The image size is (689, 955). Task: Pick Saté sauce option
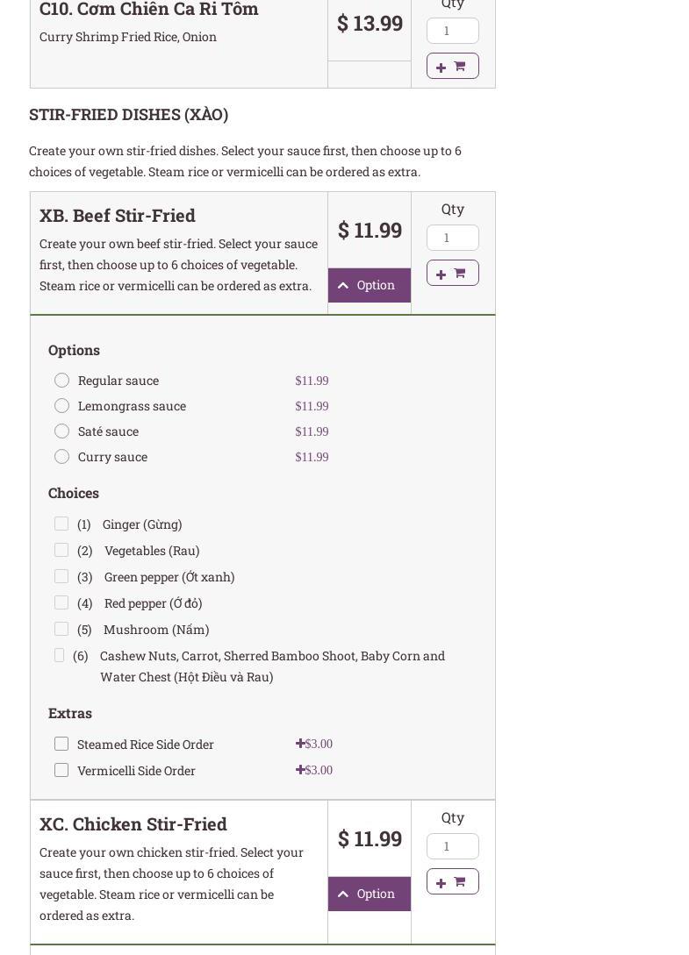(61, 431)
